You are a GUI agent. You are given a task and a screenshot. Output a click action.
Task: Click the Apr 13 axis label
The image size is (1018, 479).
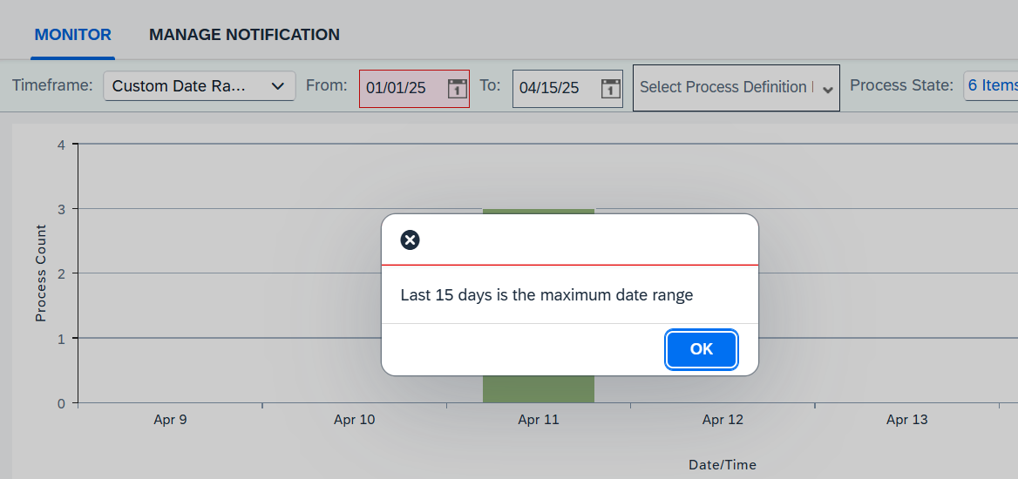click(x=907, y=420)
